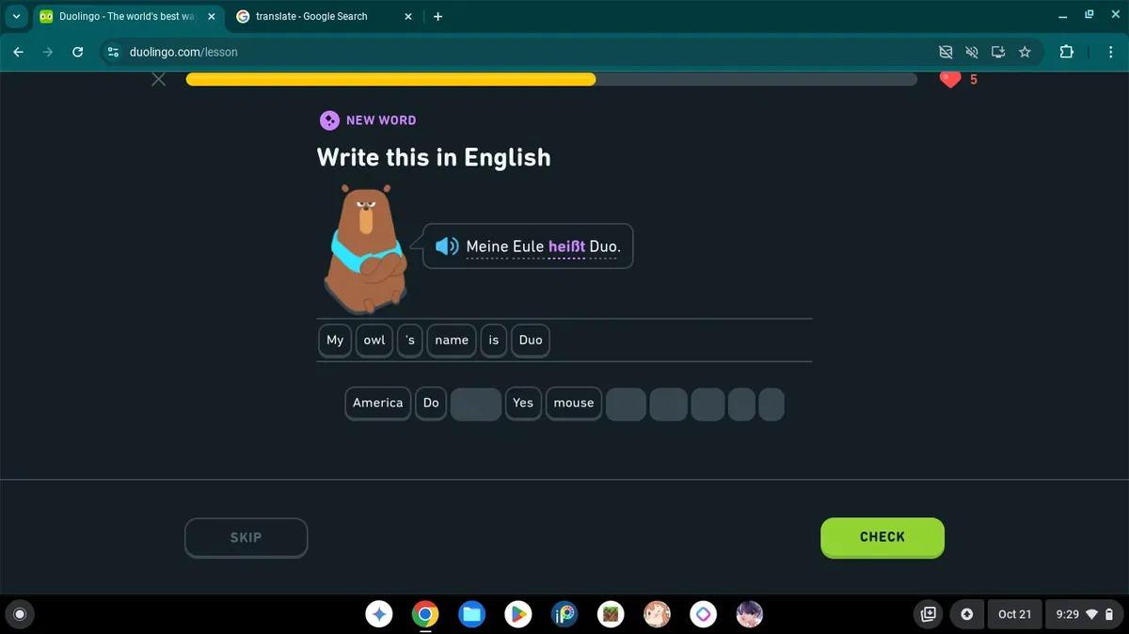Click the yellow lesson progress bar
Screen dimensions: 1129x634
point(390,79)
